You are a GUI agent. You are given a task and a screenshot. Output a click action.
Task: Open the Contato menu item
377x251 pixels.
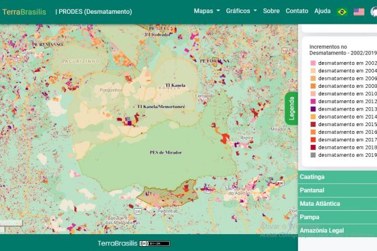pyautogui.click(x=297, y=11)
